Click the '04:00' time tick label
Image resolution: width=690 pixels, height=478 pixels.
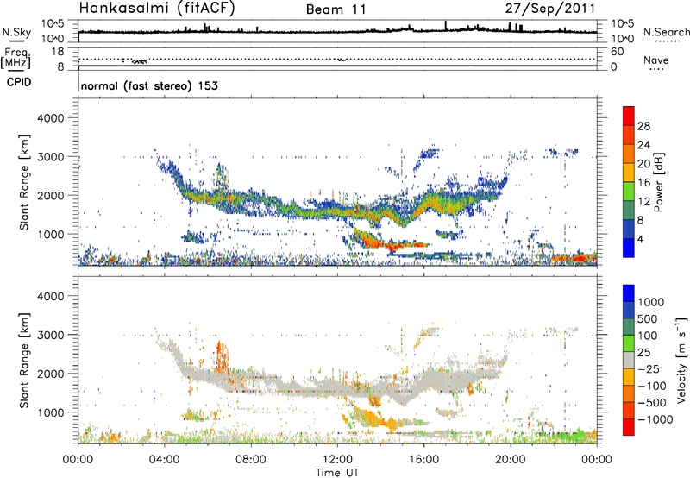[x=164, y=460]
